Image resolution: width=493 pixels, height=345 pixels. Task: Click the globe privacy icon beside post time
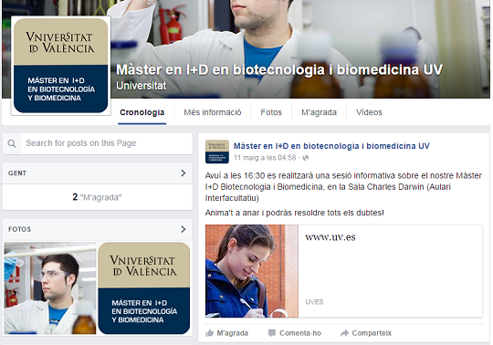coord(305,158)
